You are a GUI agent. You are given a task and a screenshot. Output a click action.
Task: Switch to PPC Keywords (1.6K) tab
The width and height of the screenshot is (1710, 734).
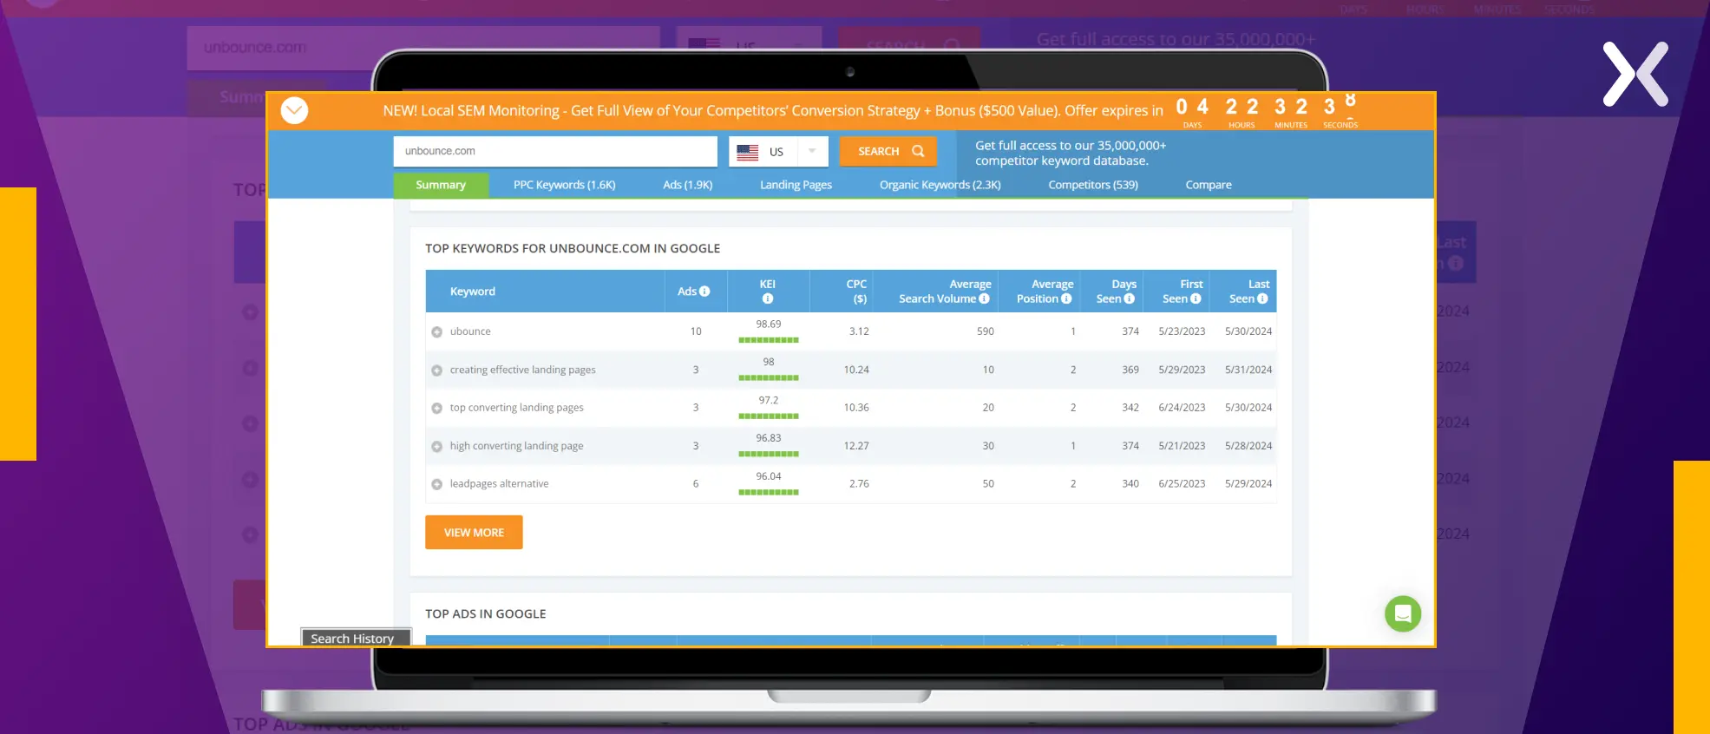coord(564,185)
